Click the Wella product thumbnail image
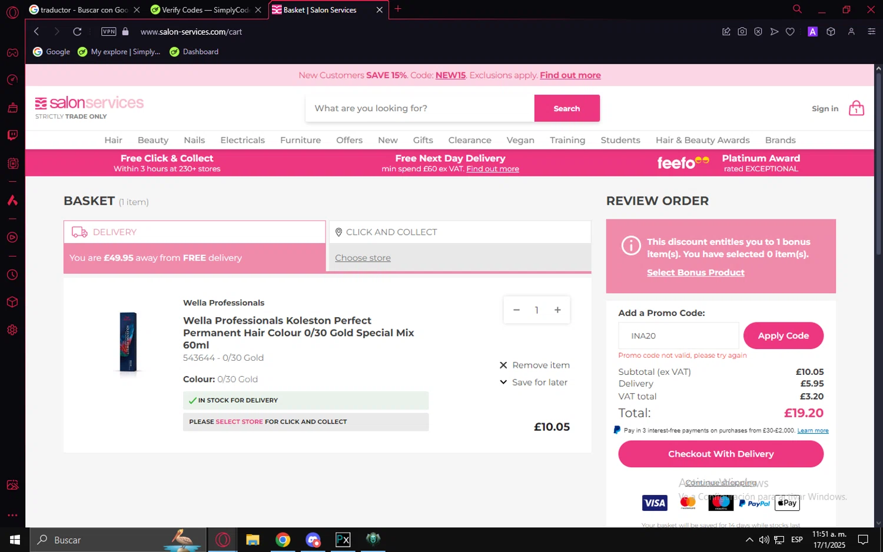This screenshot has height=552, width=883. (128, 342)
